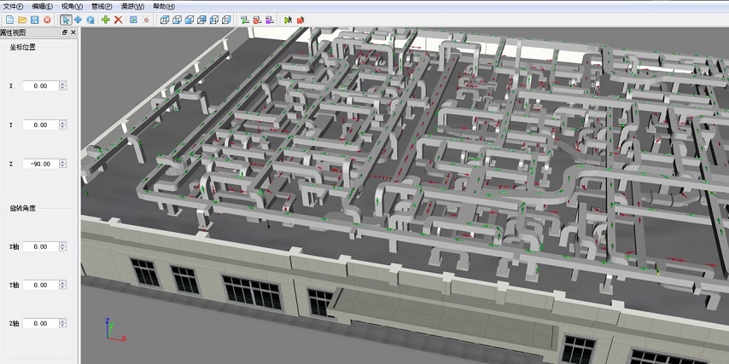Open the 管线(P) menu
Screen dimensions: 729x364
pos(102,6)
